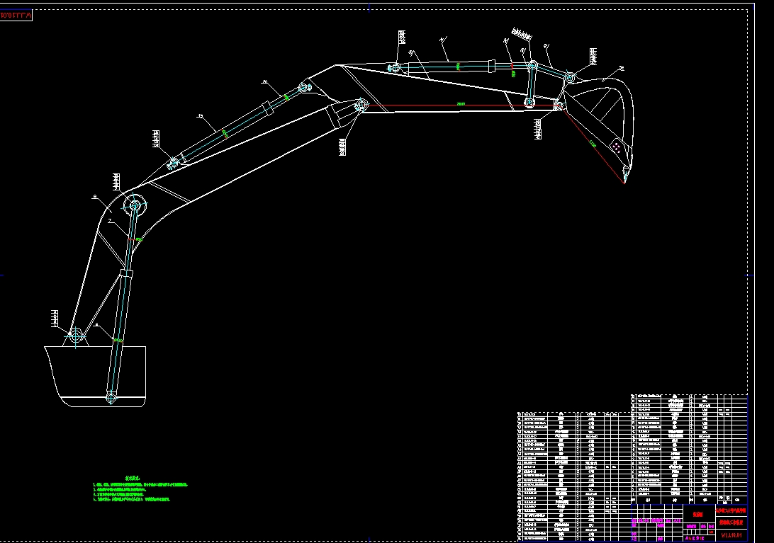Image resolution: width=774 pixels, height=543 pixels.
Task: Select the vertical boom hydraulic cylinder
Action: pyautogui.click(x=123, y=301)
